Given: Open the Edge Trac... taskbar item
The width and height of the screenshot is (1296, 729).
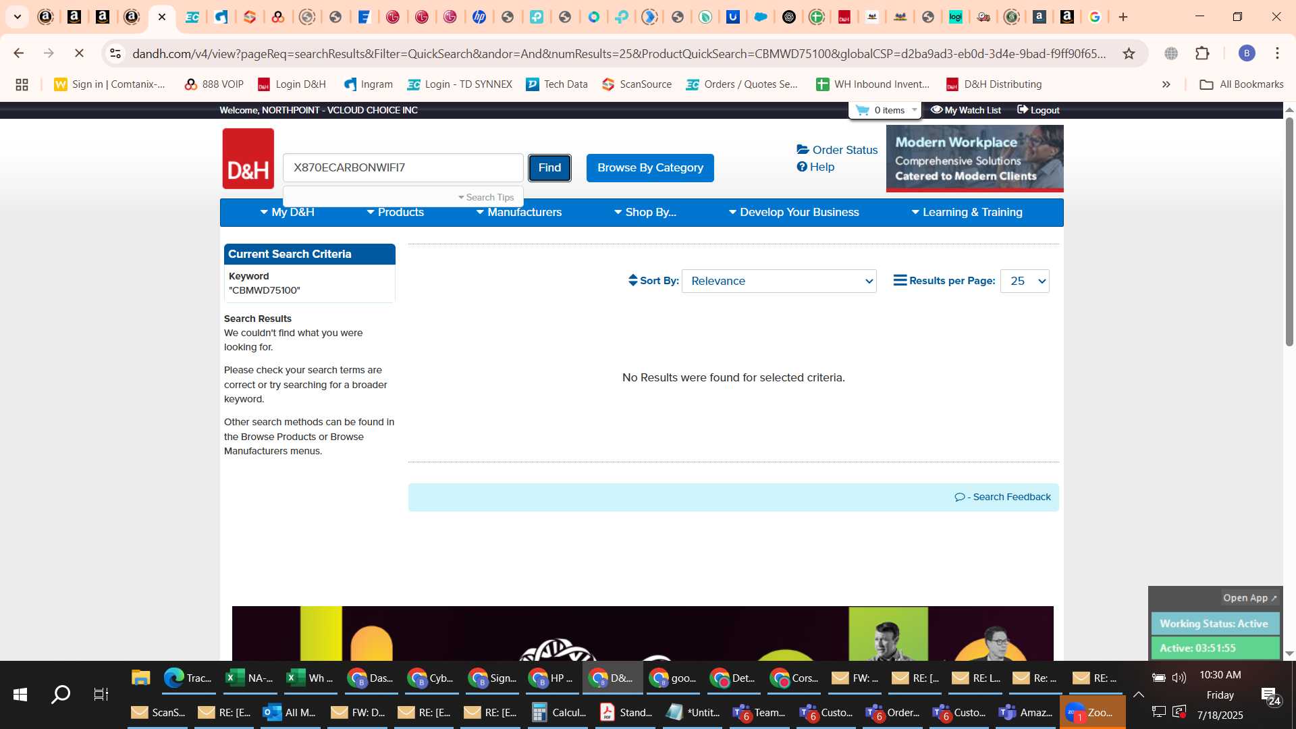Looking at the screenshot, I should point(188,678).
